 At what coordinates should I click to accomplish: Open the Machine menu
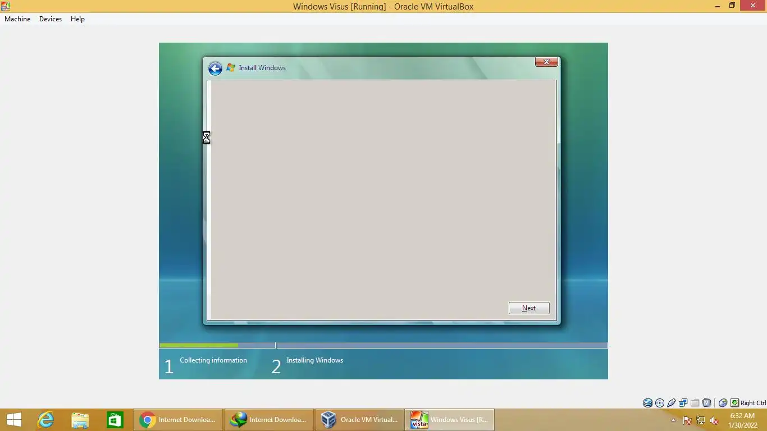[x=17, y=19]
